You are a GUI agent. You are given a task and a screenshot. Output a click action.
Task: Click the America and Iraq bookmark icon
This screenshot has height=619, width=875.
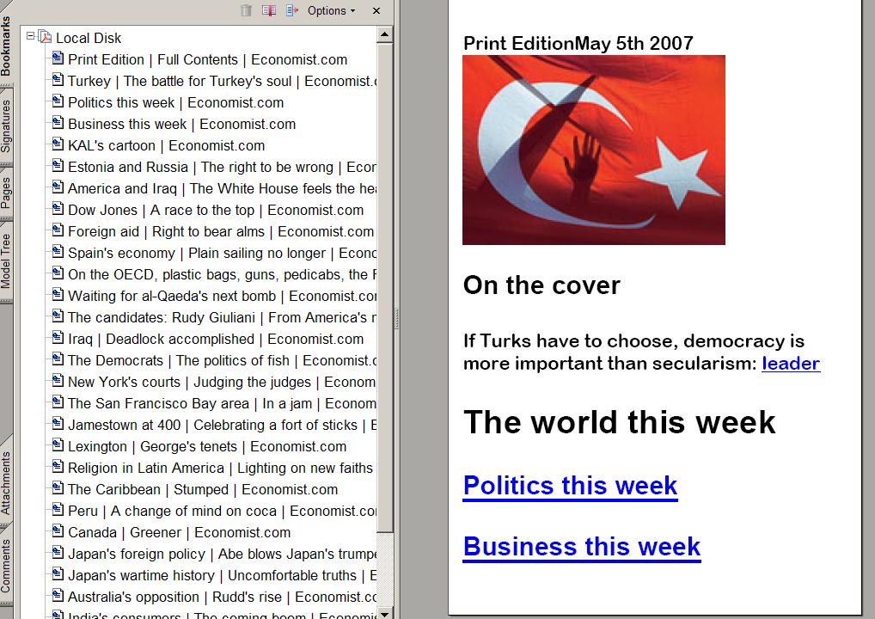coord(58,187)
